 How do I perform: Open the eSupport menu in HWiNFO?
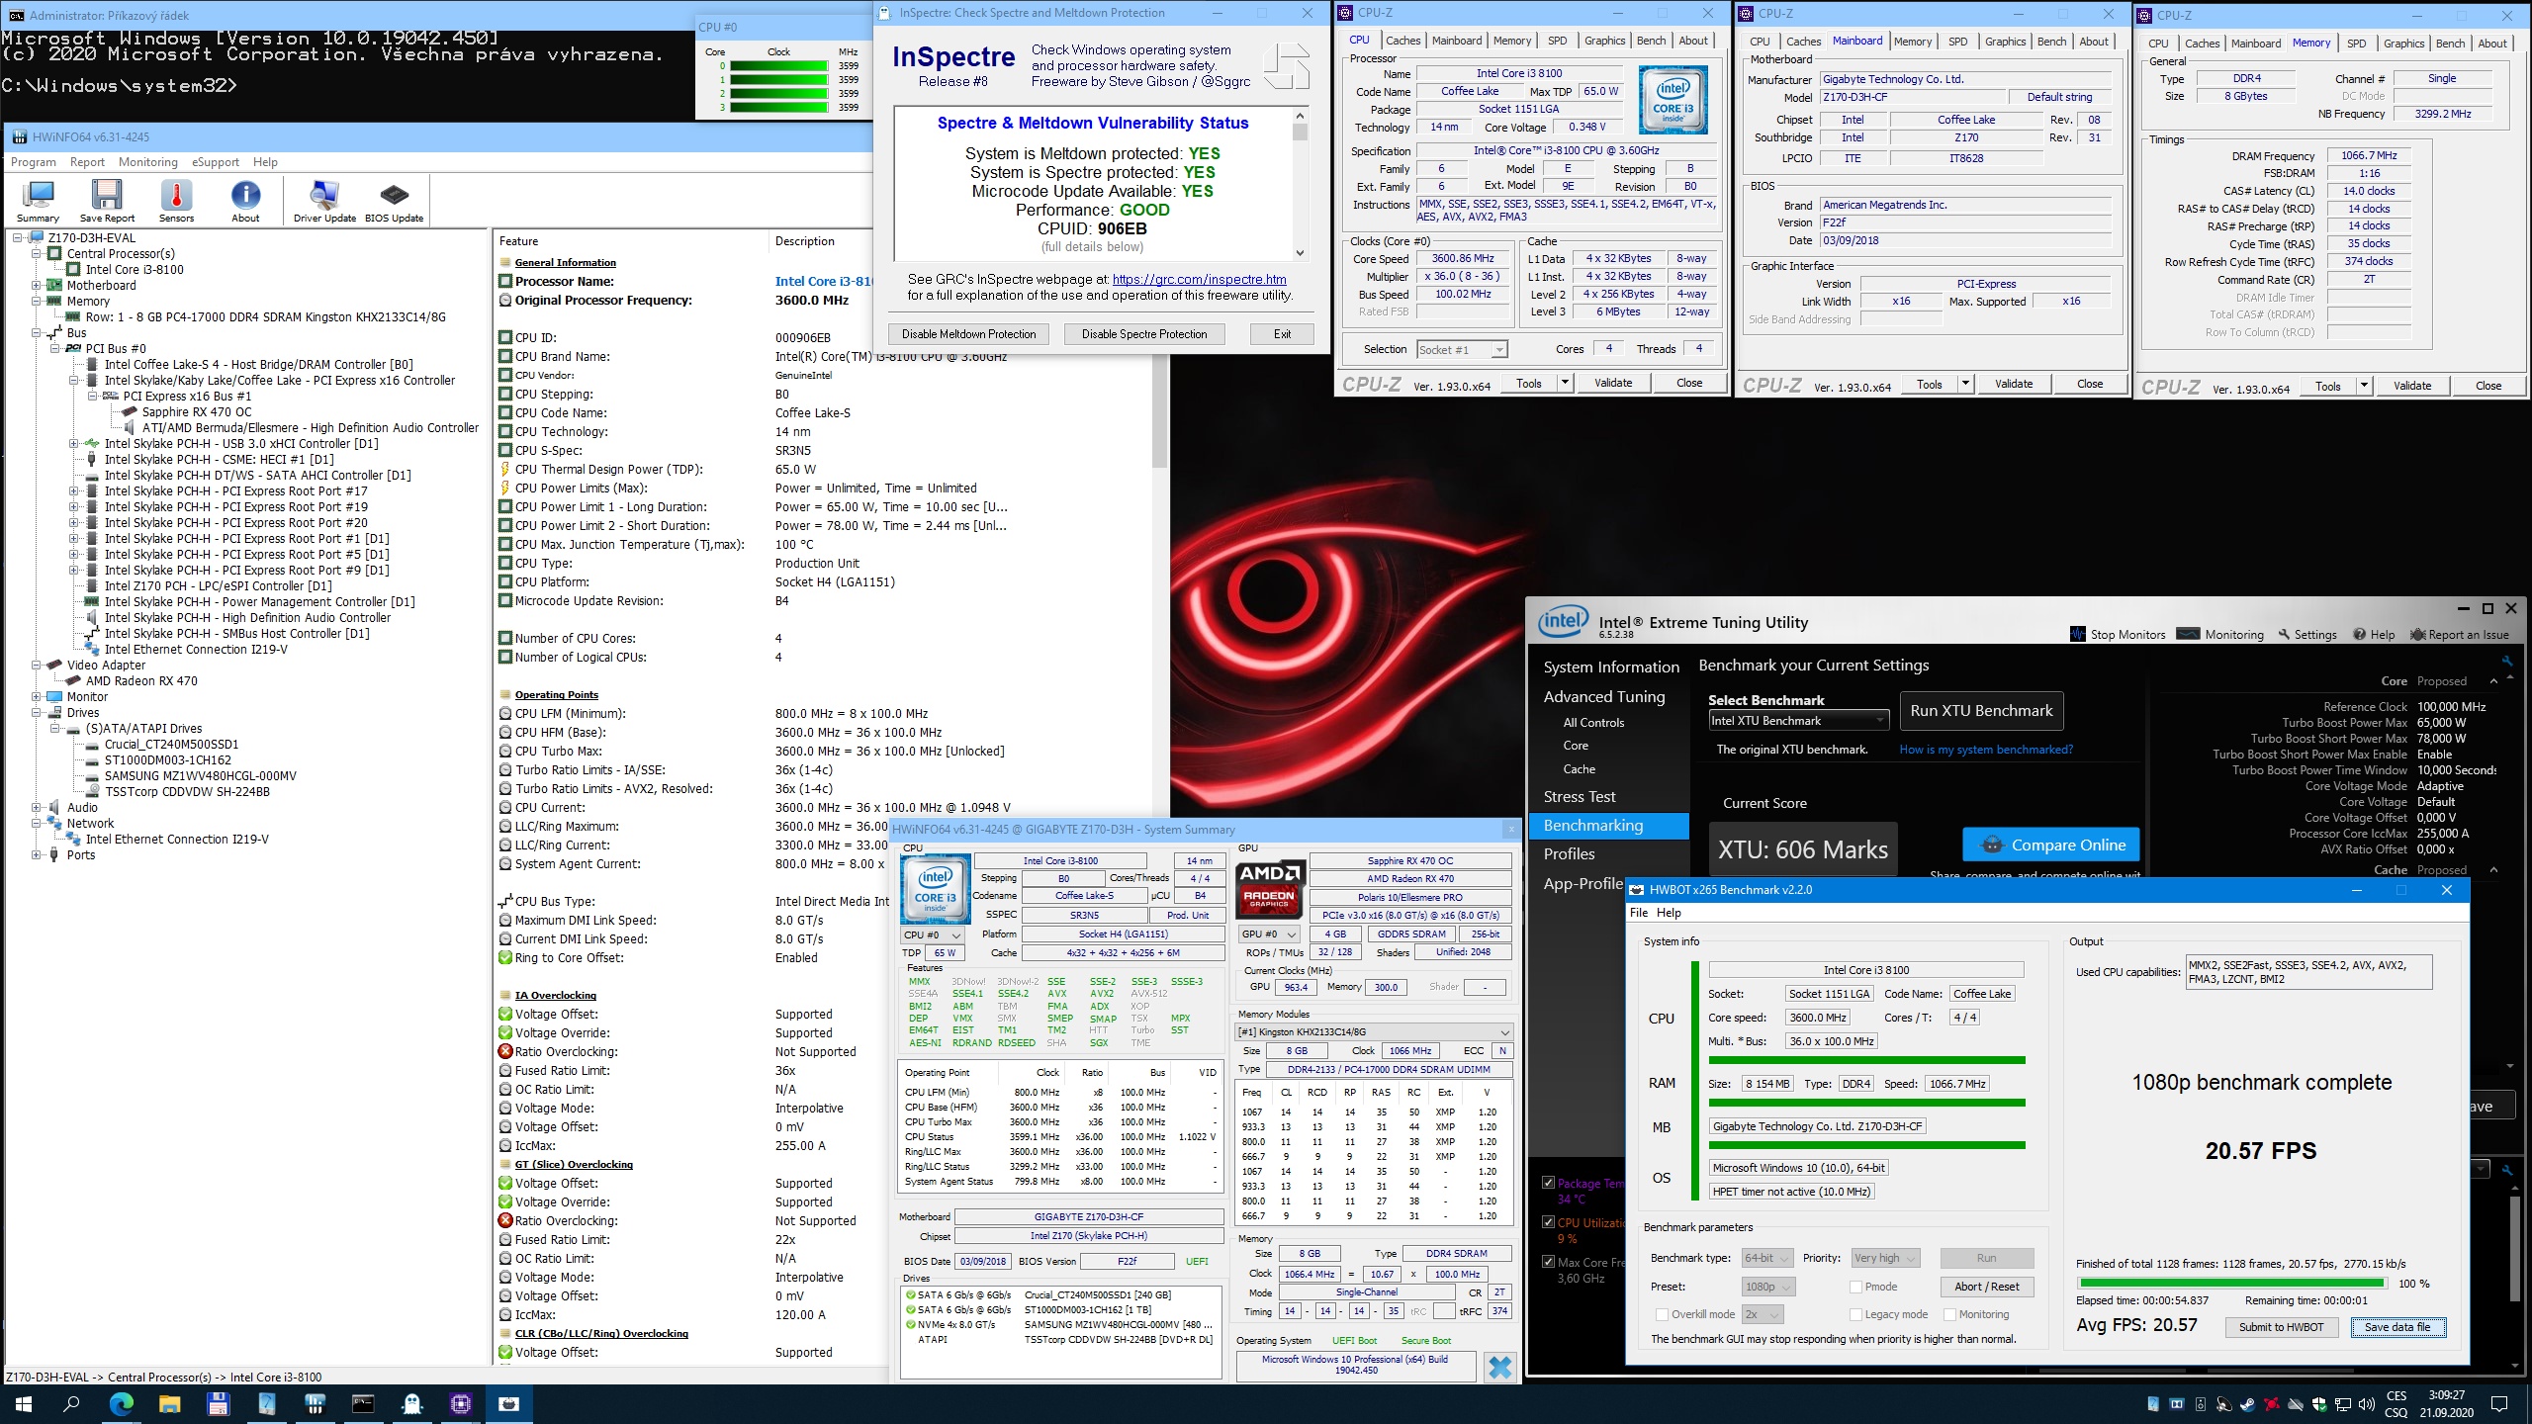point(216,162)
